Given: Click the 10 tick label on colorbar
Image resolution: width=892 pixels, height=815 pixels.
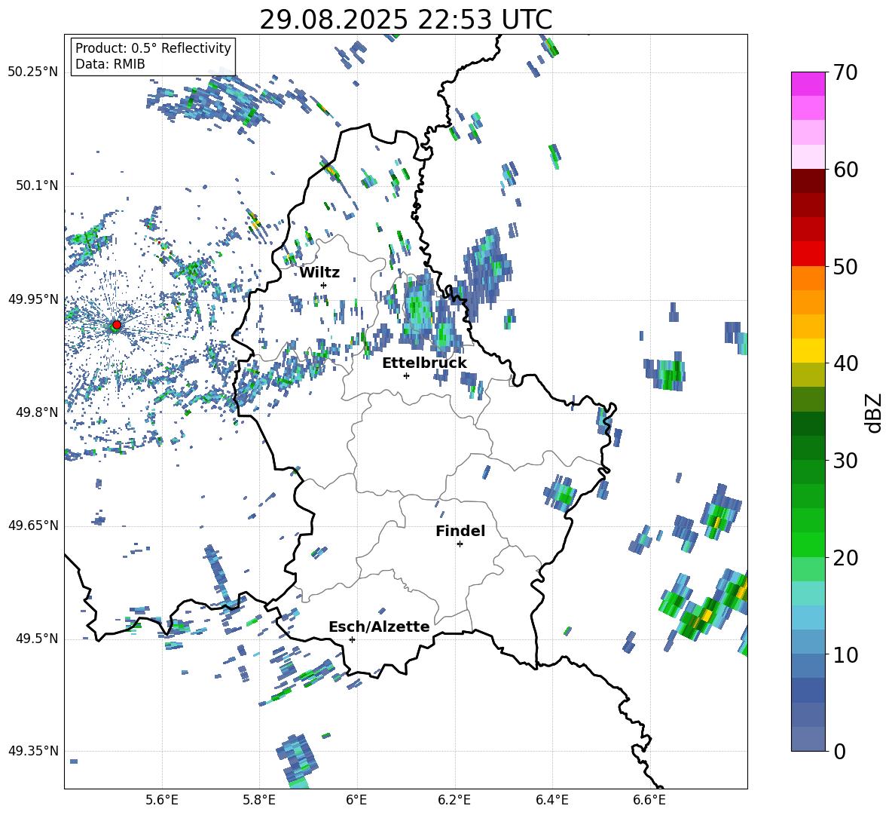Looking at the screenshot, I should click(x=845, y=654).
